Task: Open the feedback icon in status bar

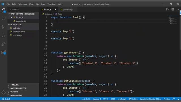Action: [173, 99]
